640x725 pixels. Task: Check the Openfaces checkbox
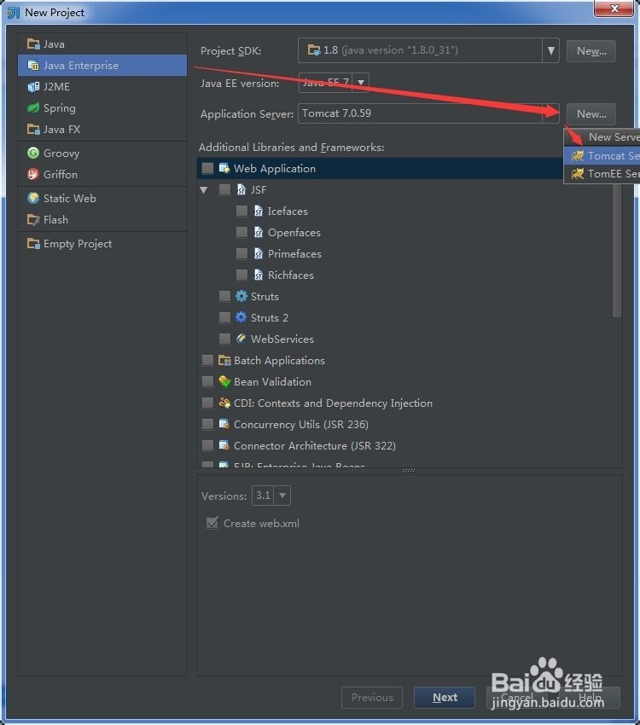click(241, 232)
